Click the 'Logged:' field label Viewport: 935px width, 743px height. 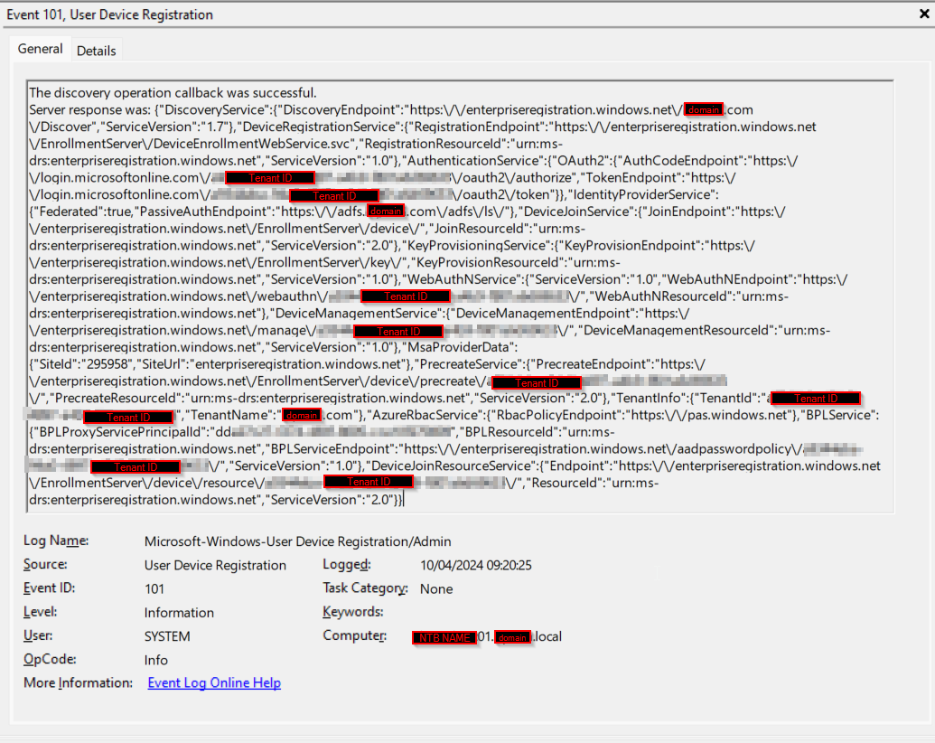tap(347, 565)
